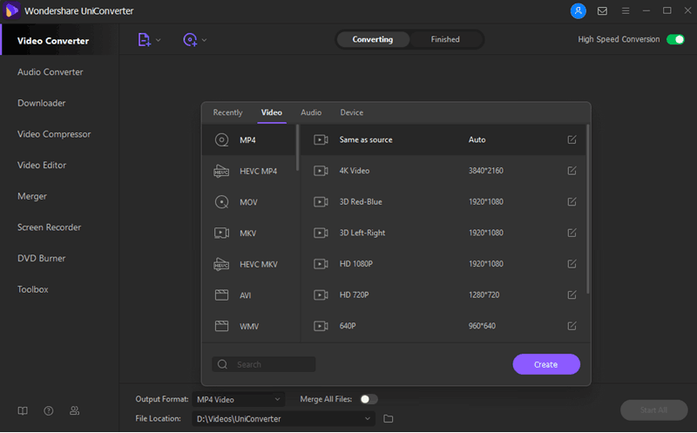Screen dimensions: 697x433
Task: Click the format list scrollbar
Action: click(x=297, y=147)
